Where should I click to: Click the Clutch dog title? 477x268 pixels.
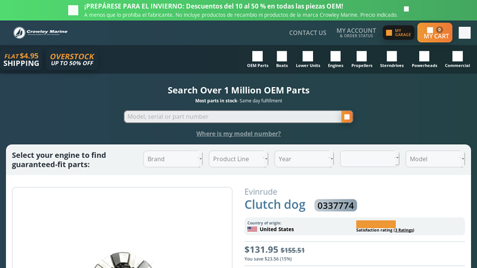[x=275, y=204]
